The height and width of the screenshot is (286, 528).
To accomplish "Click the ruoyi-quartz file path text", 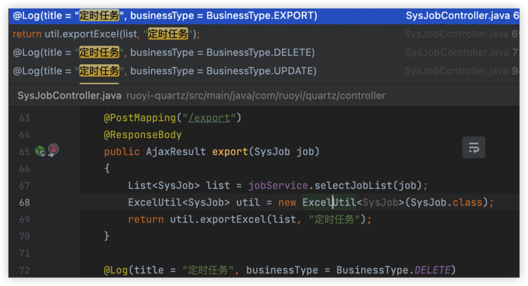I will click(256, 96).
